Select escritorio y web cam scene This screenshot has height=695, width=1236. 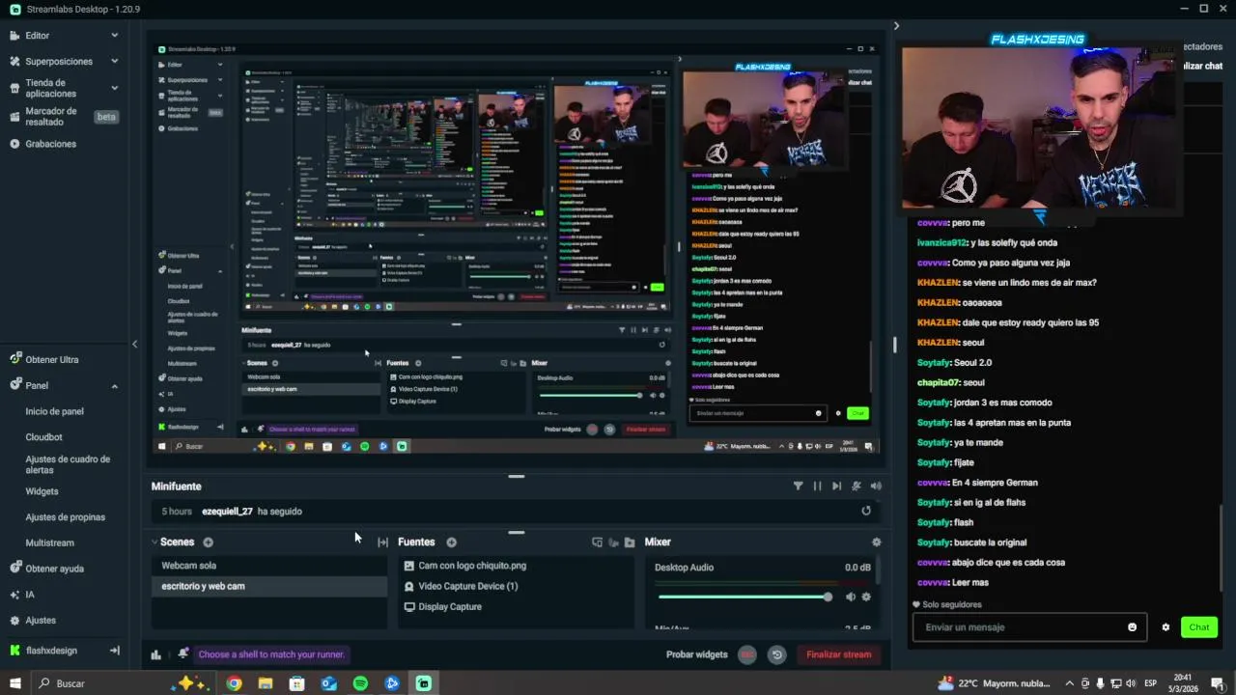coord(269,586)
